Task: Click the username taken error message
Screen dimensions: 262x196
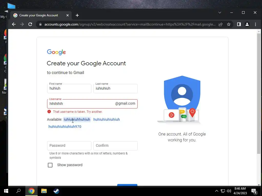Action: click(78, 112)
